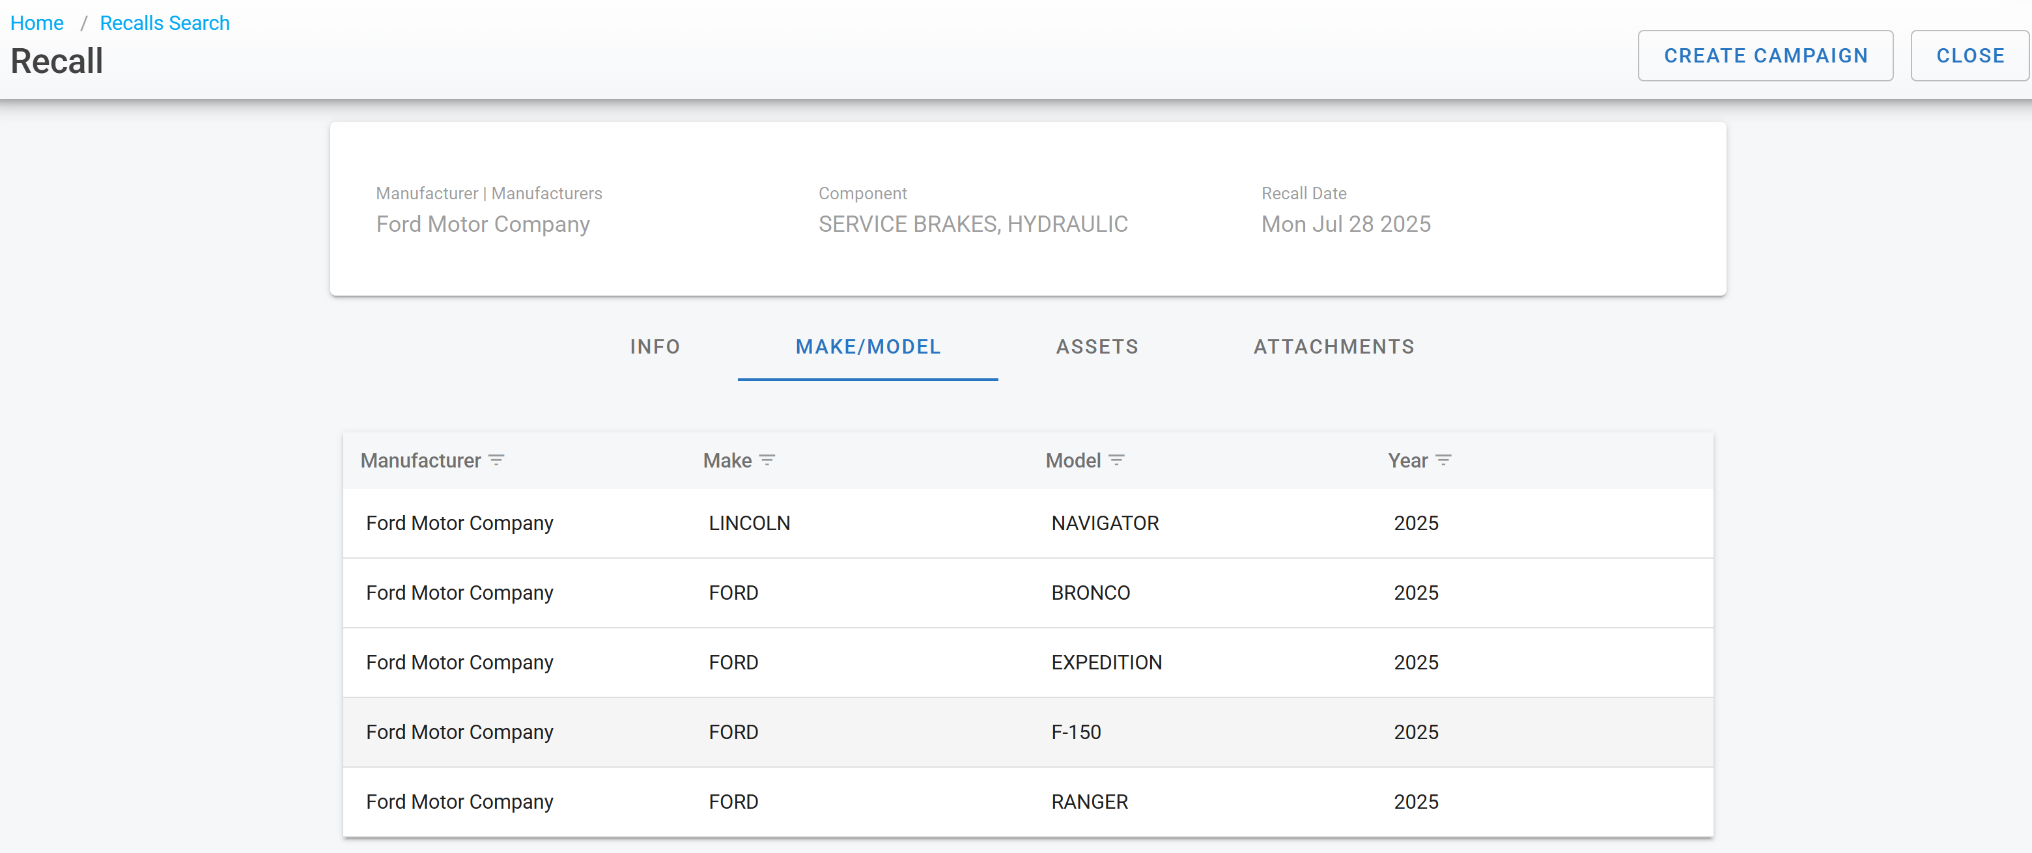
Task: Click the Model column filter icon
Action: 1116,460
